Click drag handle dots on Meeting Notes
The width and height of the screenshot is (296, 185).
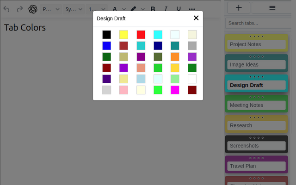(256, 97)
